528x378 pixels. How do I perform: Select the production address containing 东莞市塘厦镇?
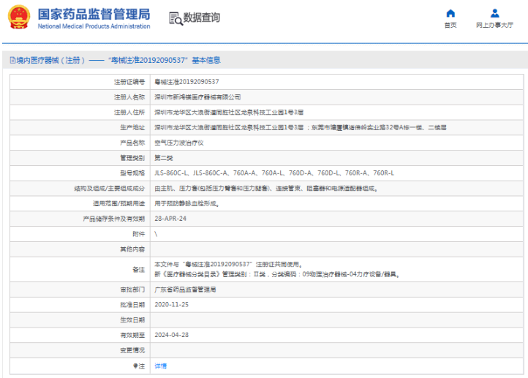(x=301, y=127)
